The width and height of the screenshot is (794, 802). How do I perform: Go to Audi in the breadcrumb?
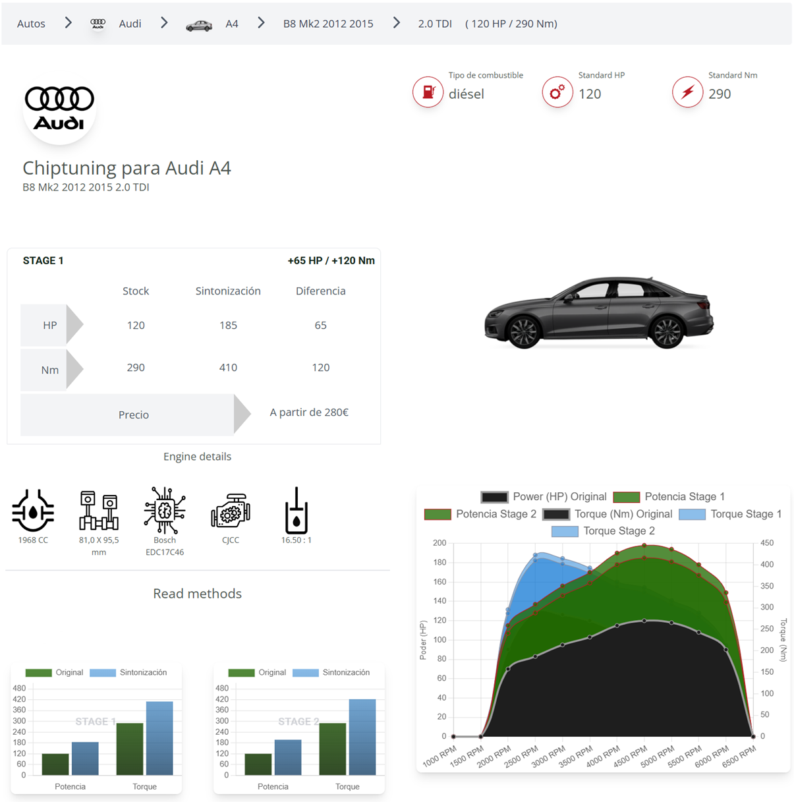[130, 24]
